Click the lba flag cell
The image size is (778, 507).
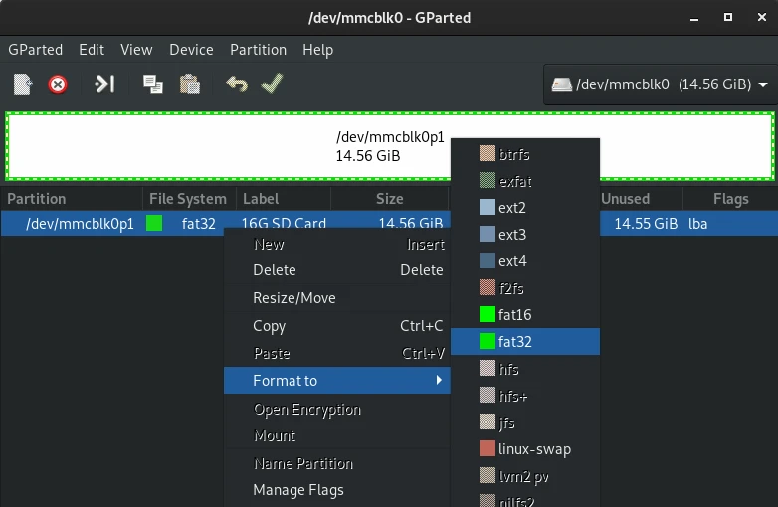pyautogui.click(x=697, y=224)
